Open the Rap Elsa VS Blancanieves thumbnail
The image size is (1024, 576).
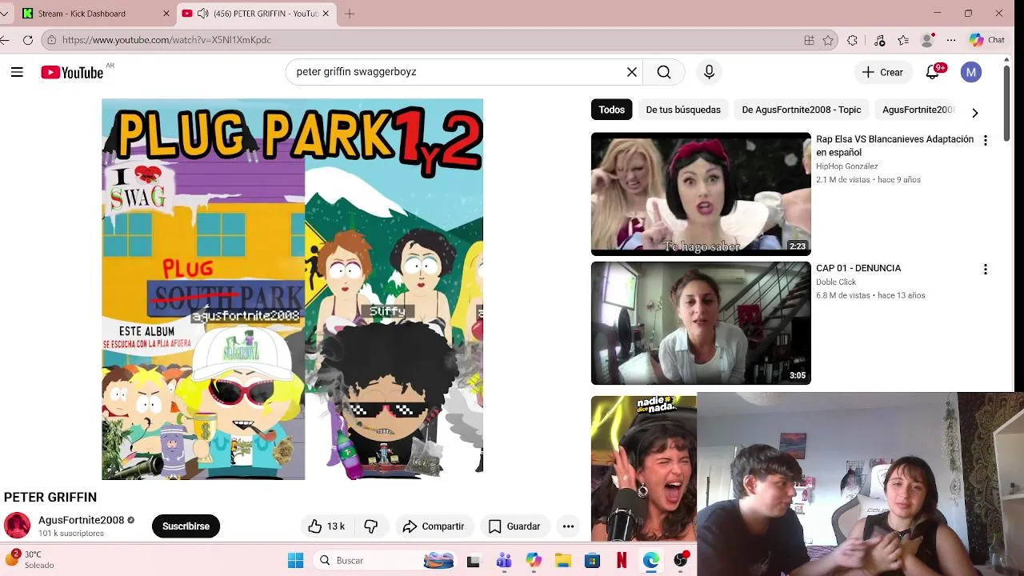tap(701, 194)
